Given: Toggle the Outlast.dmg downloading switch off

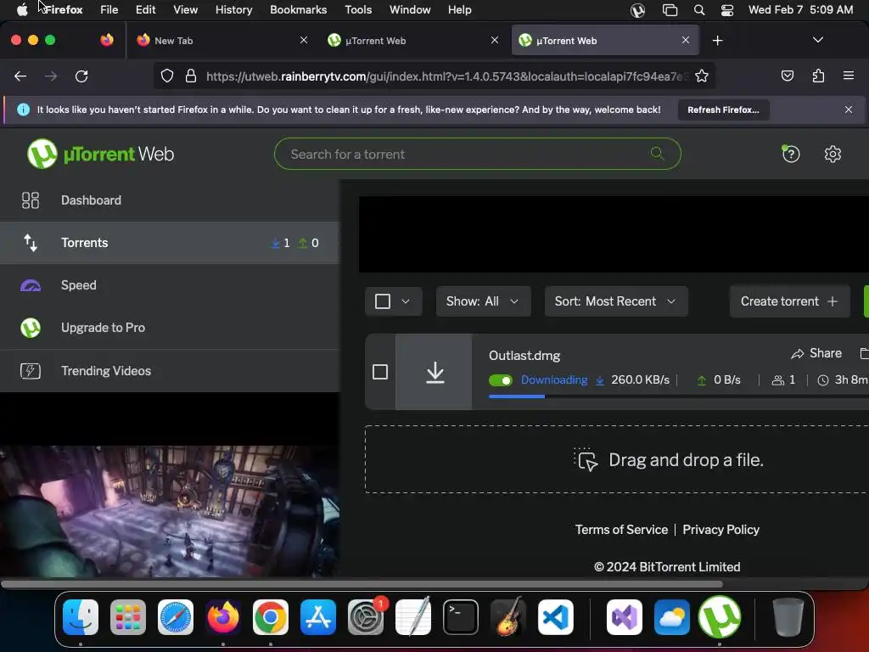Looking at the screenshot, I should (x=501, y=380).
